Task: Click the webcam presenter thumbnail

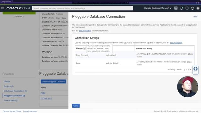Action: pos(187,87)
